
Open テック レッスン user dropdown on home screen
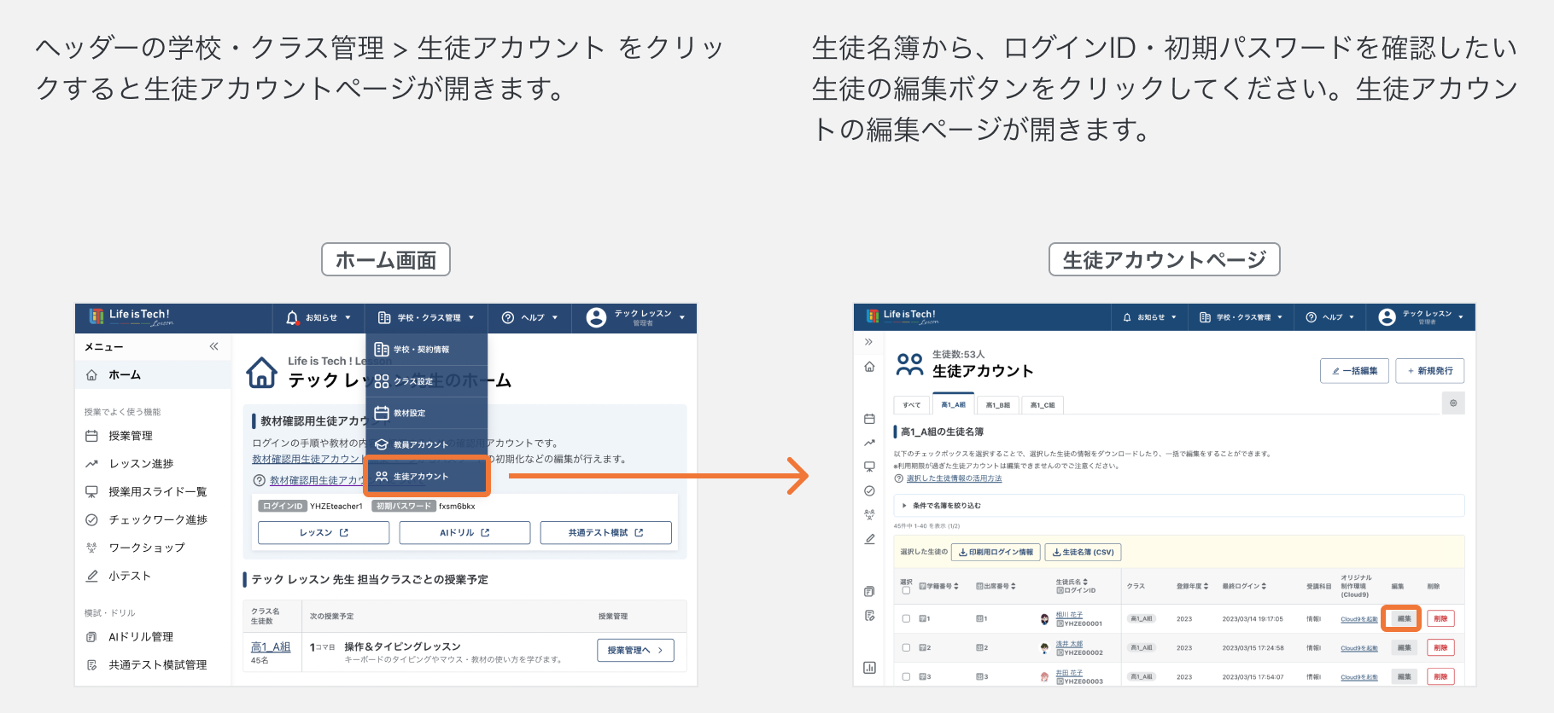pyautogui.click(x=635, y=318)
